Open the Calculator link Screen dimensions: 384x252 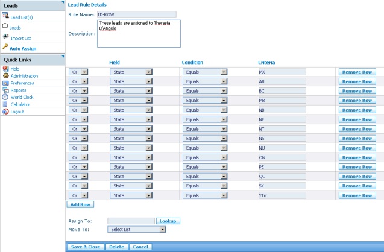[x=20, y=104]
